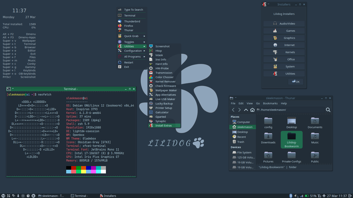
Task: Open Internet installers
Action: 284,45
